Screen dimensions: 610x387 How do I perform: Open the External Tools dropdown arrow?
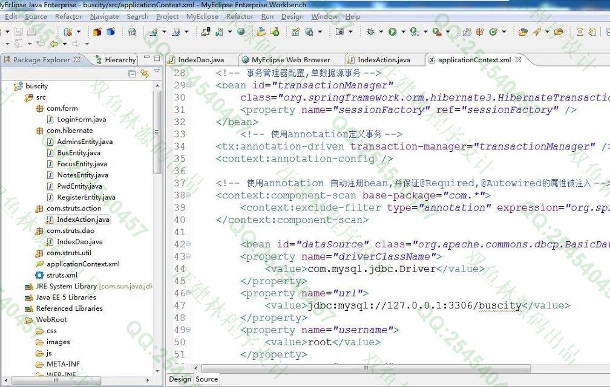(x=448, y=31)
